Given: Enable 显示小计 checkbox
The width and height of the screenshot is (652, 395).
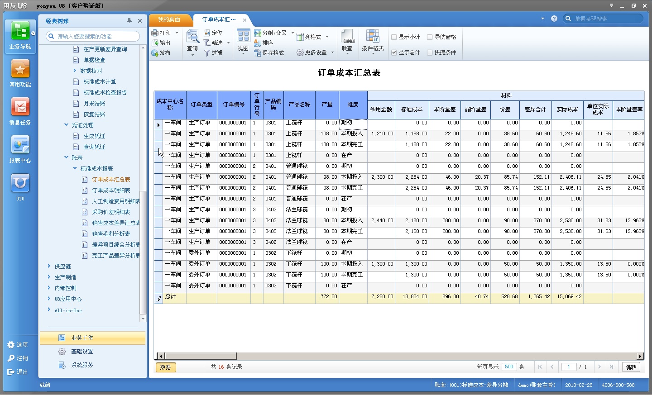Looking at the screenshot, I should point(394,37).
